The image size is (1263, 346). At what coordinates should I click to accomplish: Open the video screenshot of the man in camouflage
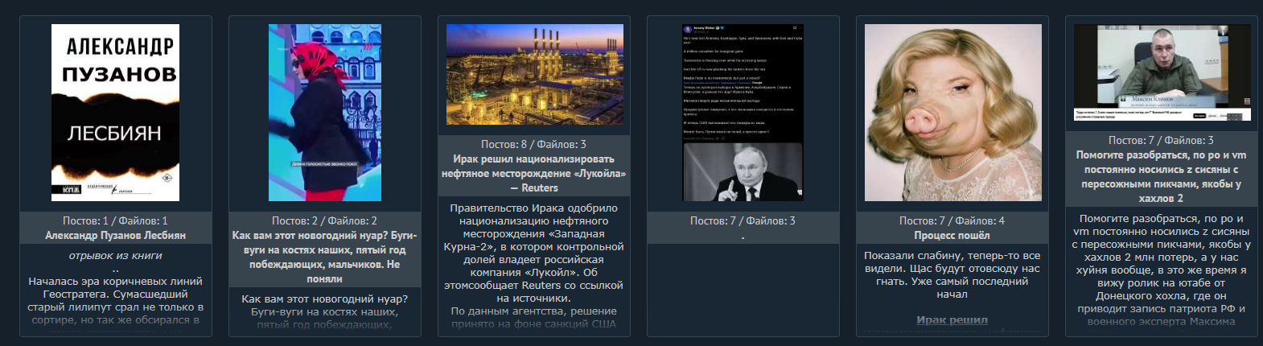point(1162,72)
